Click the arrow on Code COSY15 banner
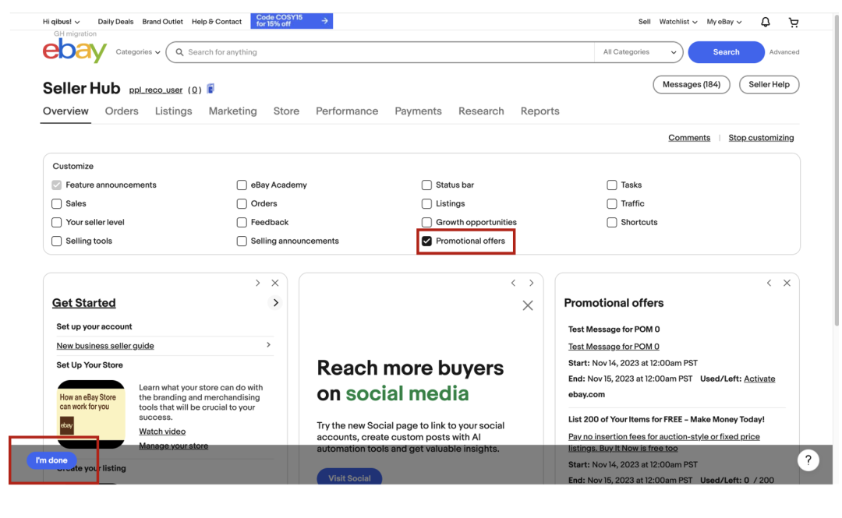The width and height of the screenshot is (842, 518). [324, 21]
